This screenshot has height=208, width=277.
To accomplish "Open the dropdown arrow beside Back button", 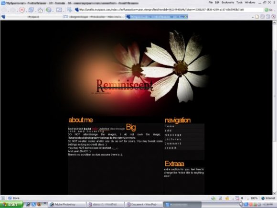I will coord(8,11).
